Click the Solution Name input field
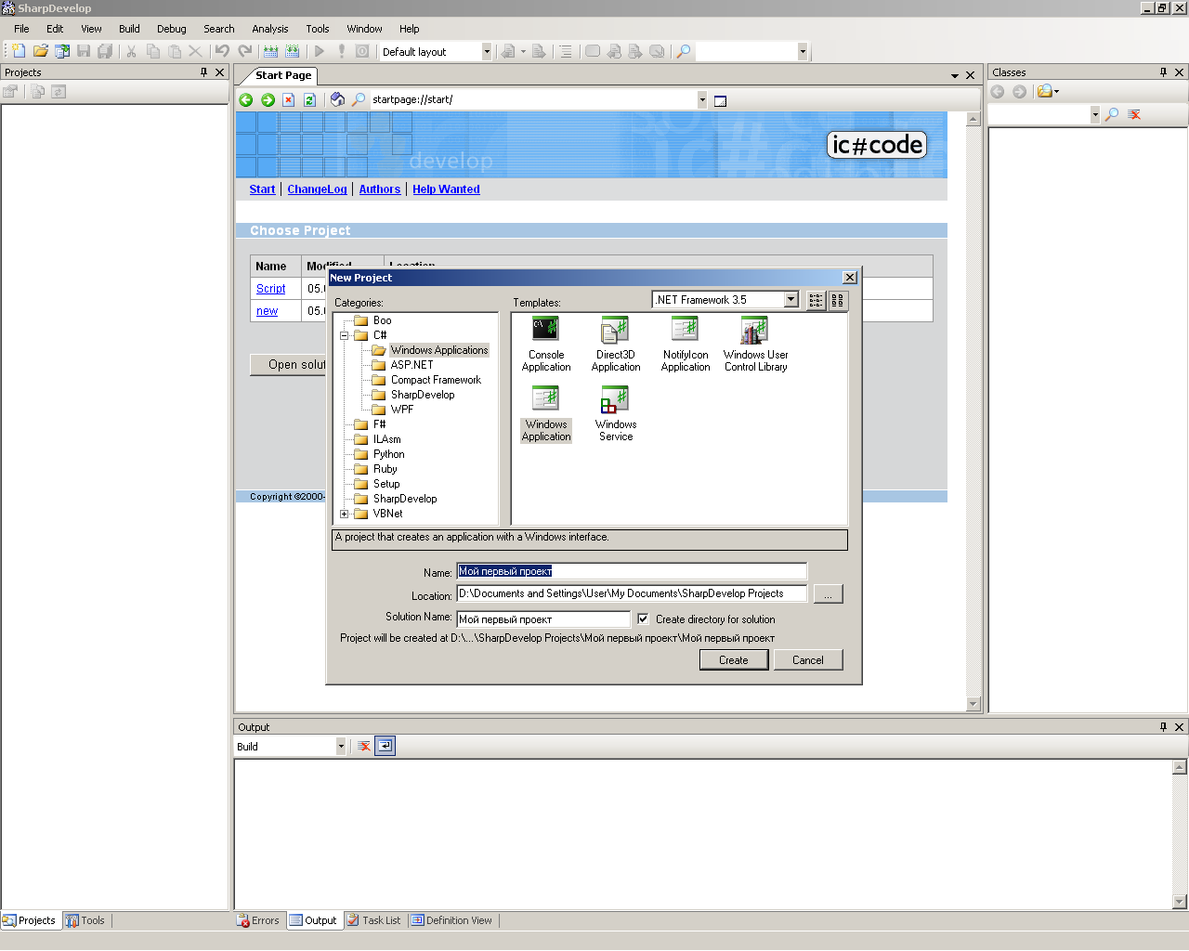 pos(543,619)
